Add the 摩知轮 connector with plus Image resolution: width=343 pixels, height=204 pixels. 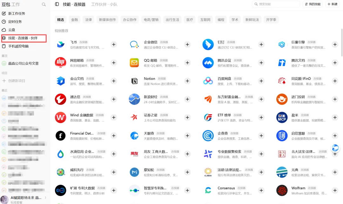pyautogui.click(x=187, y=172)
